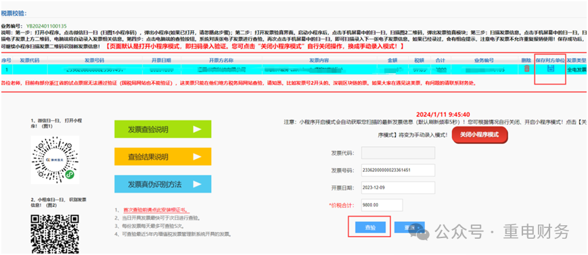The image size is (588, 255).
Task: Click the 税额 column header
Action: [420, 60]
